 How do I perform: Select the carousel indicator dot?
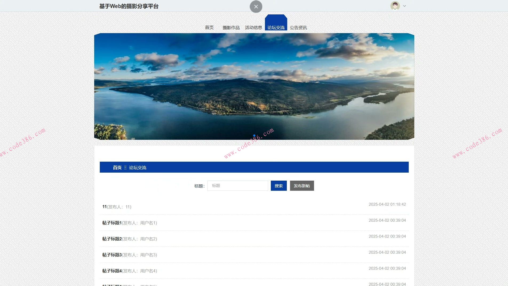tap(254, 135)
